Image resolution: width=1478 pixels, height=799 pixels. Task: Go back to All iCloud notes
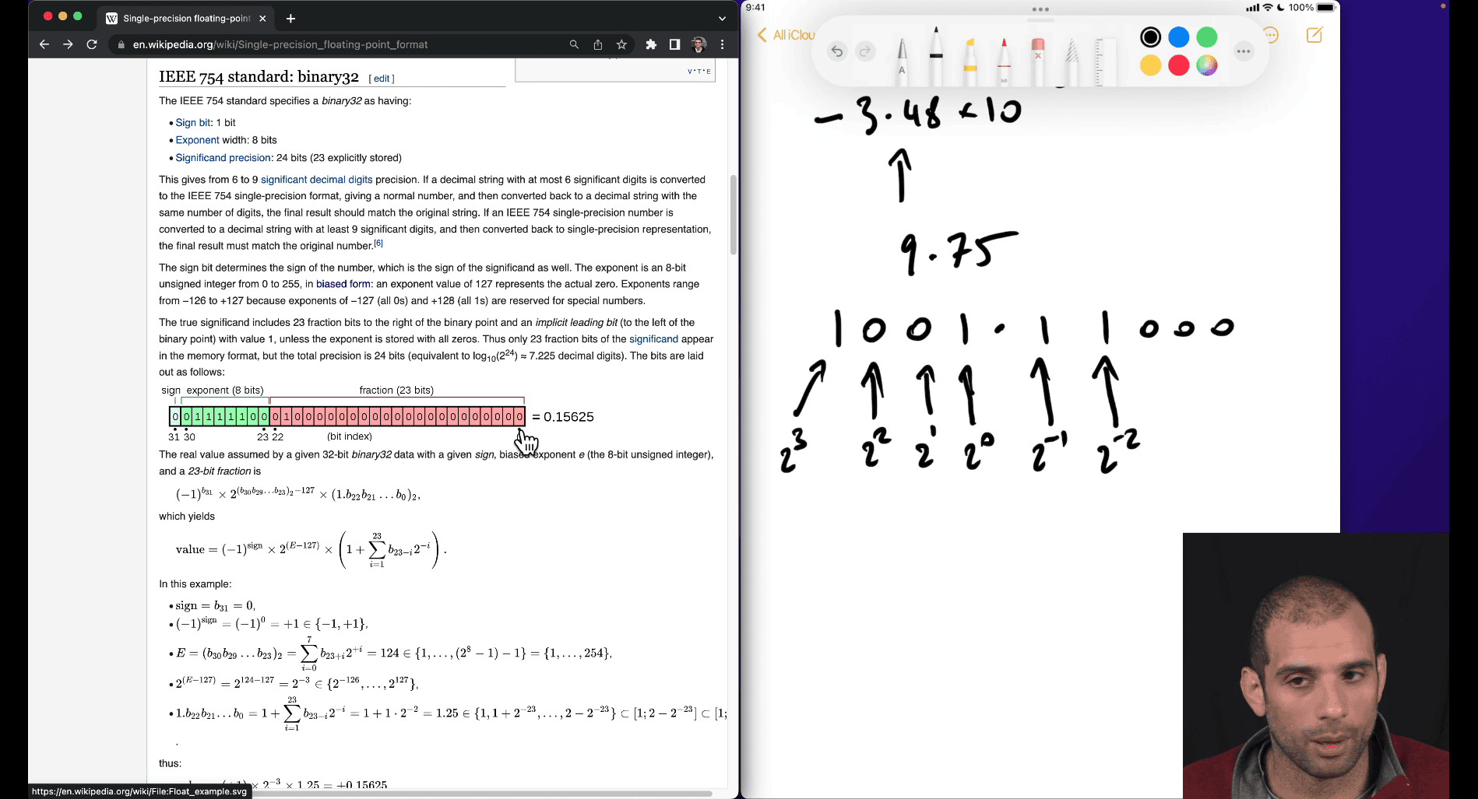786,35
